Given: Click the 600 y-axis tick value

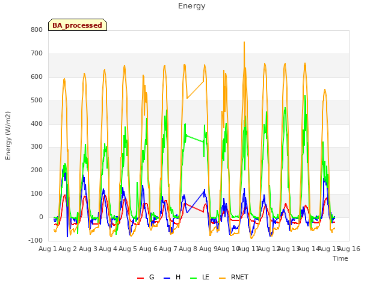Looking at the screenshot, I should [37, 76].
